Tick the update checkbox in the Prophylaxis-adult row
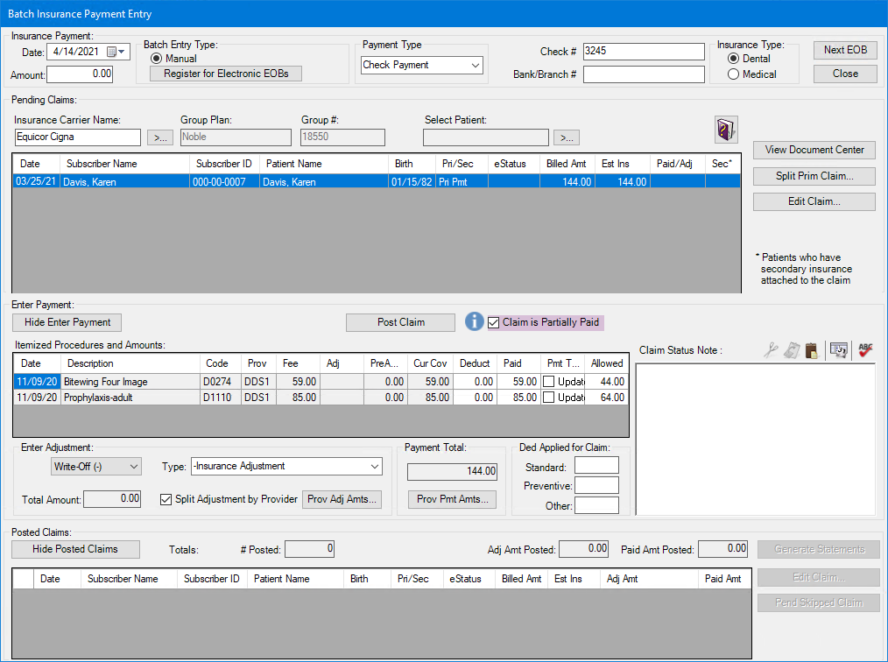Viewport: 888px width, 662px height. tap(548, 398)
